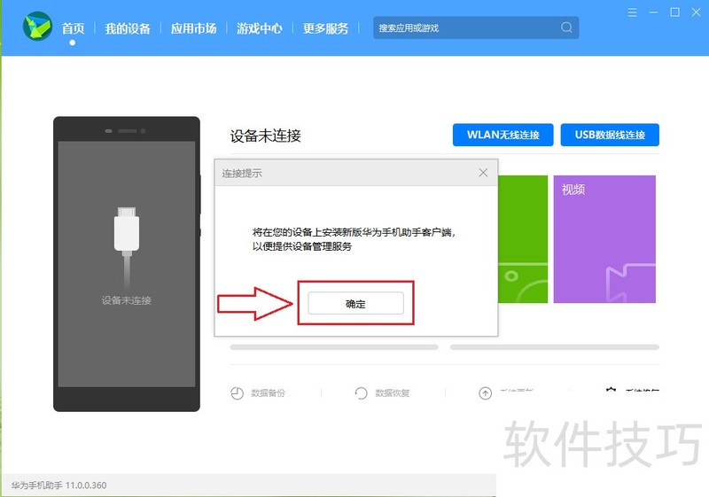
Task: Click USB数据线连接 cable connect button
Action: coord(610,136)
